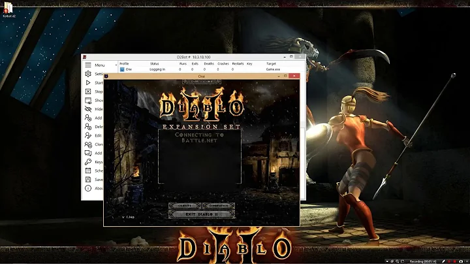Click the Delete profile icon in D2Bot
The height and width of the screenshot is (264, 470).
[x=88, y=127]
